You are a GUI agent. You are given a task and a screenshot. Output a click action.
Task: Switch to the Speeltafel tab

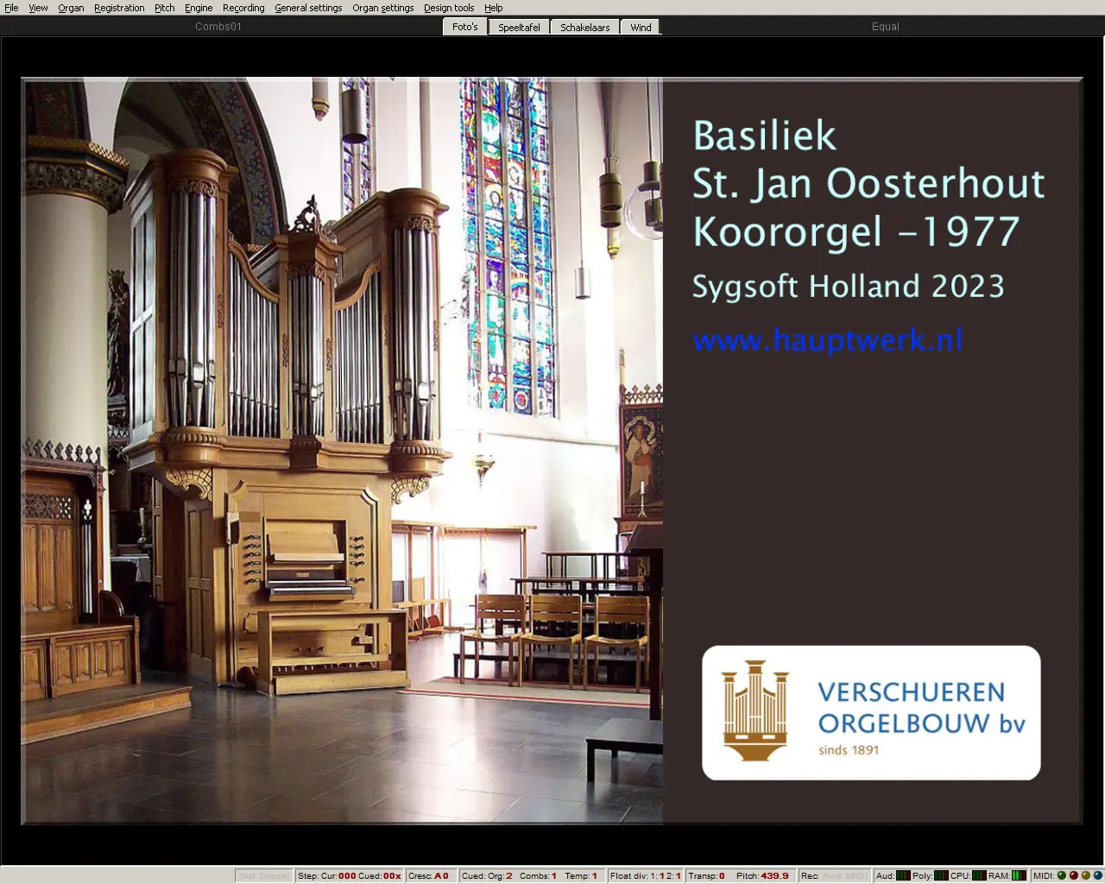519,28
